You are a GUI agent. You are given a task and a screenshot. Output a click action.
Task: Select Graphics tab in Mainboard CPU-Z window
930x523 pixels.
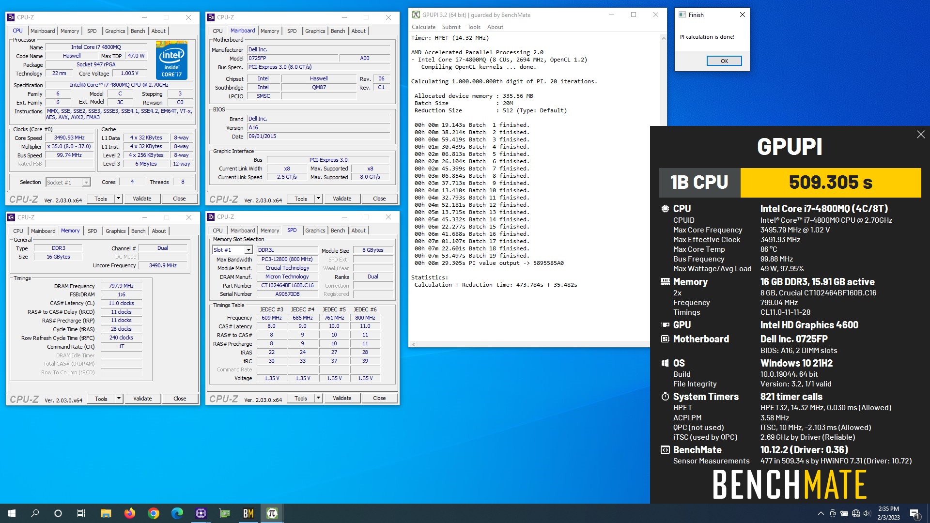click(x=315, y=31)
